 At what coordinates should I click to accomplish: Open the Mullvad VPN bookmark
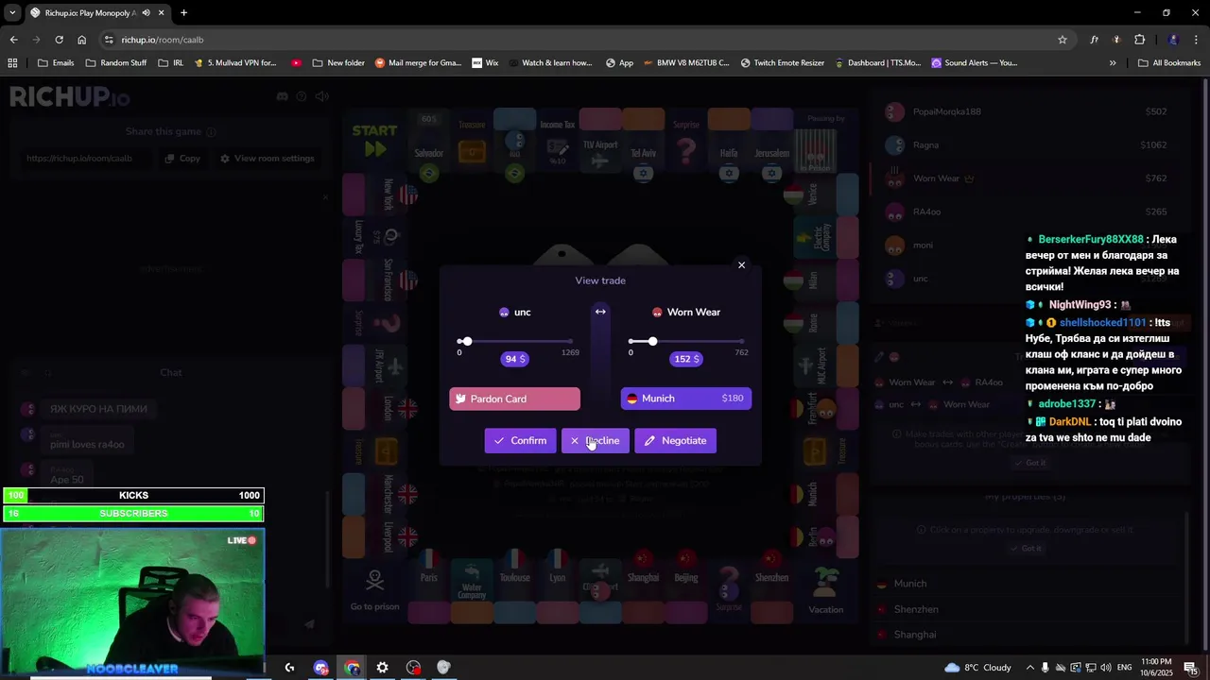point(235,63)
